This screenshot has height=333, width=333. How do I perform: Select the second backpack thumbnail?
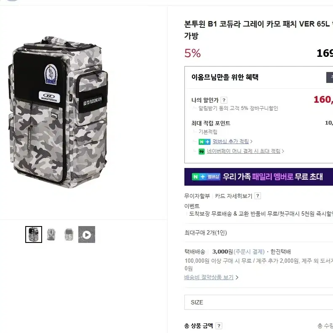[x=51, y=234]
